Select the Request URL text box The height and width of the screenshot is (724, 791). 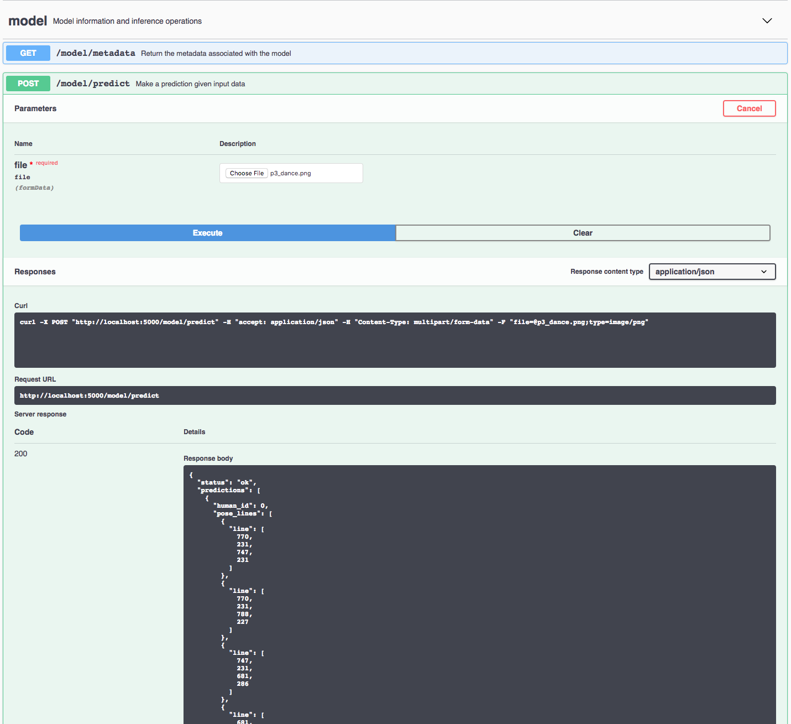[395, 395]
